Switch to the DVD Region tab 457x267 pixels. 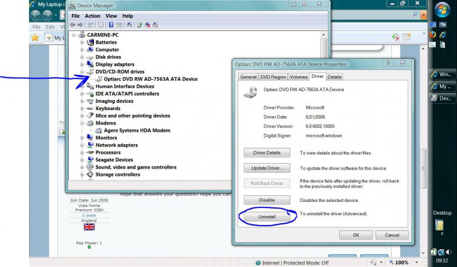(273, 77)
